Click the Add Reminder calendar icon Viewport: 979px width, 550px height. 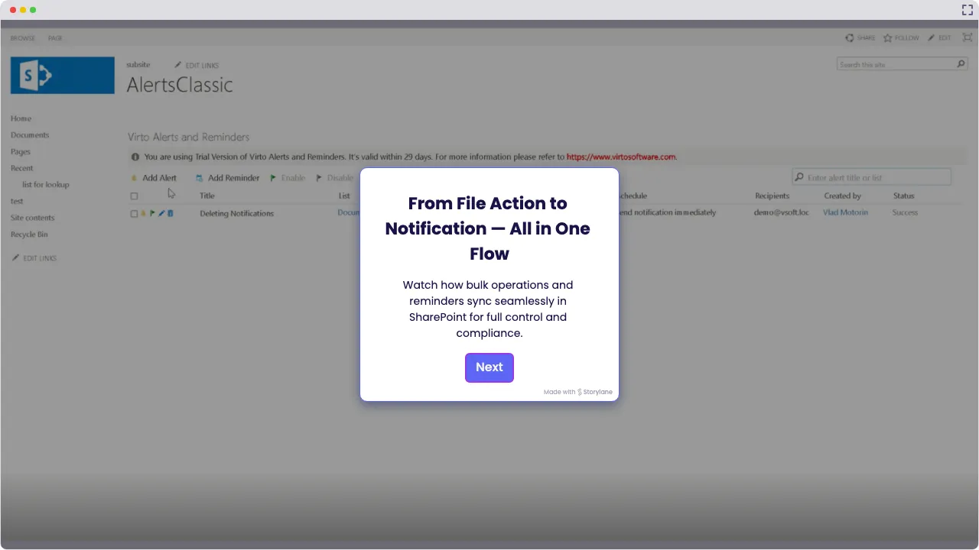tap(199, 178)
